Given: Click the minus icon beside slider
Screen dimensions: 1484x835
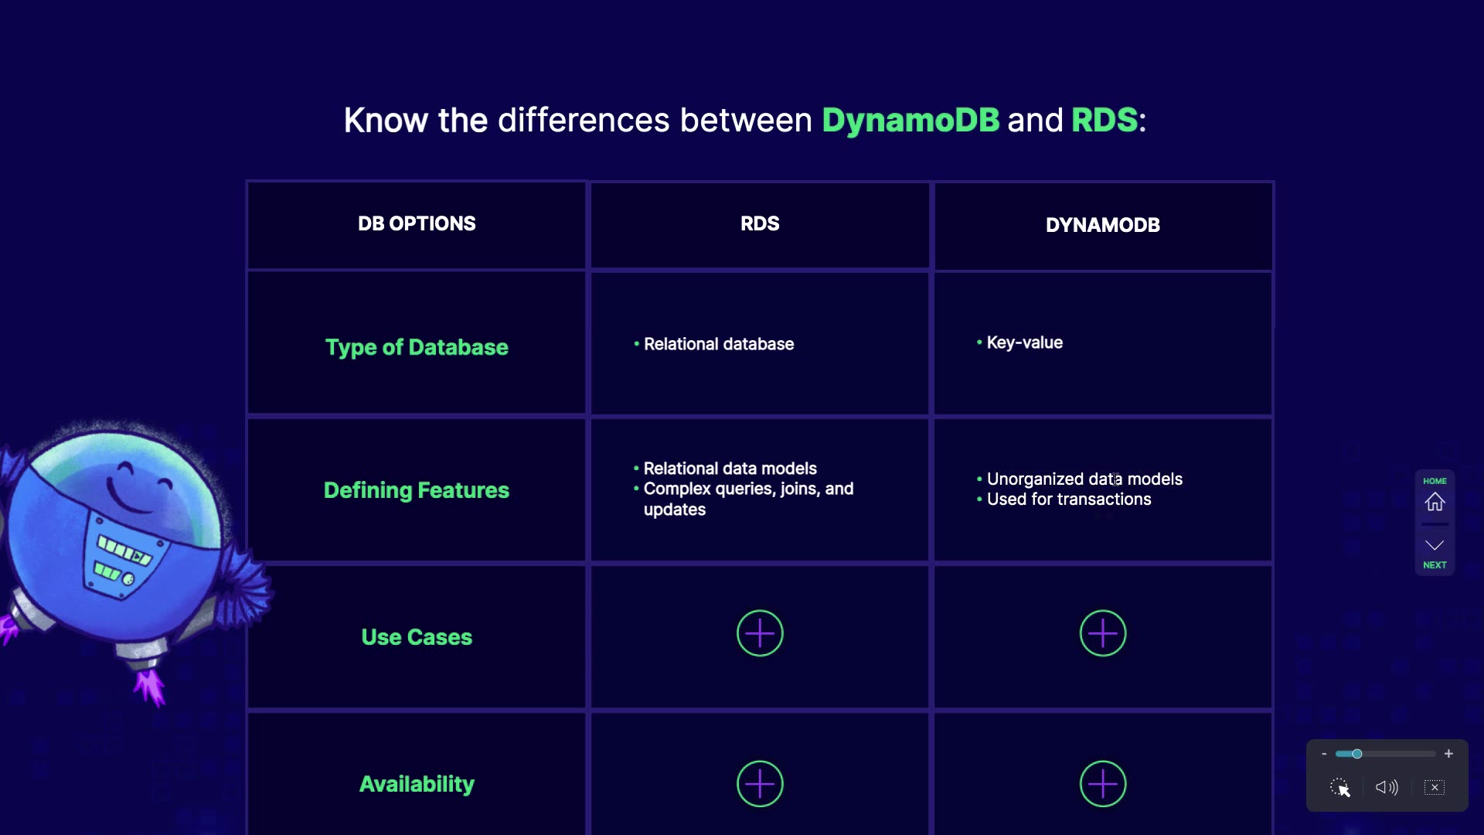Looking at the screenshot, I should click(1324, 754).
